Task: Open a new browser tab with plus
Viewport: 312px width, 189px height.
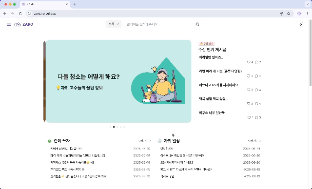Action: [x=75, y=4]
